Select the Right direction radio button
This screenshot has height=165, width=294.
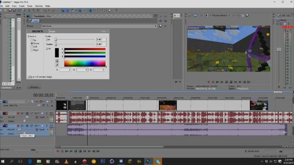point(32,50)
